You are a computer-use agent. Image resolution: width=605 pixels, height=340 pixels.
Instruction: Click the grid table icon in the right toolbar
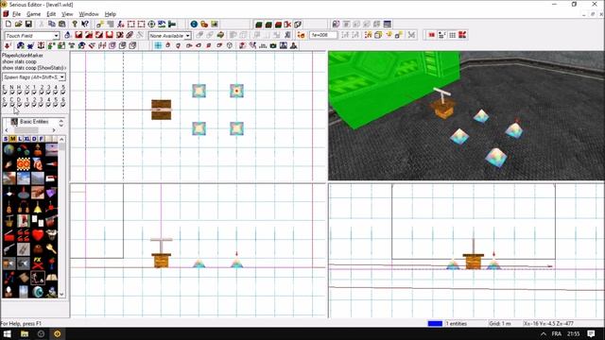point(452,35)
